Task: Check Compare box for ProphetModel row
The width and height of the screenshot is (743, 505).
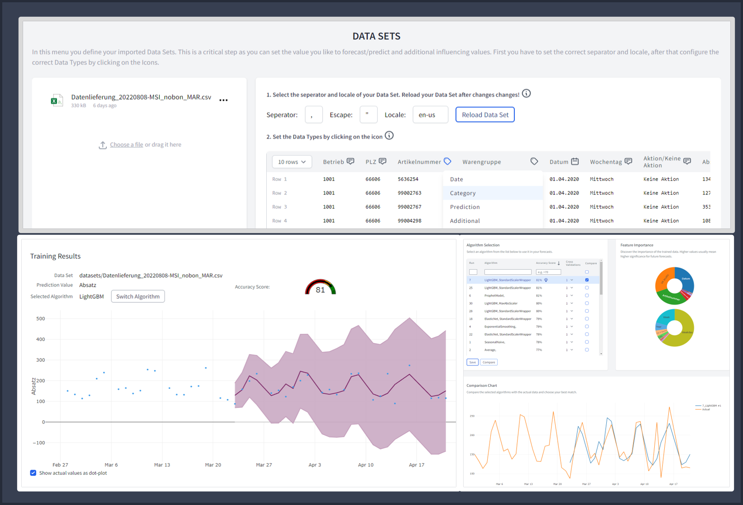Action: [587, 296]
